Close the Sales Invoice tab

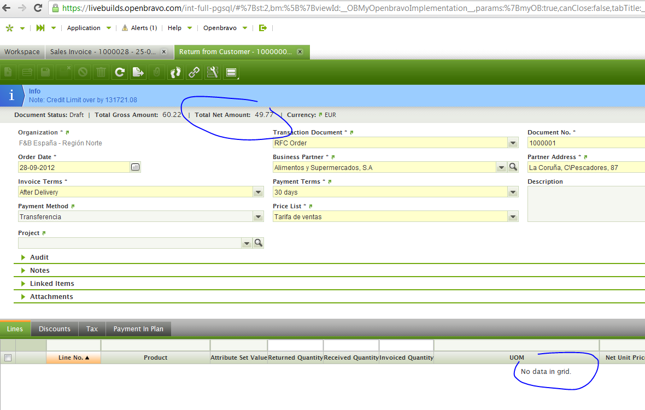tap(164, 52)
